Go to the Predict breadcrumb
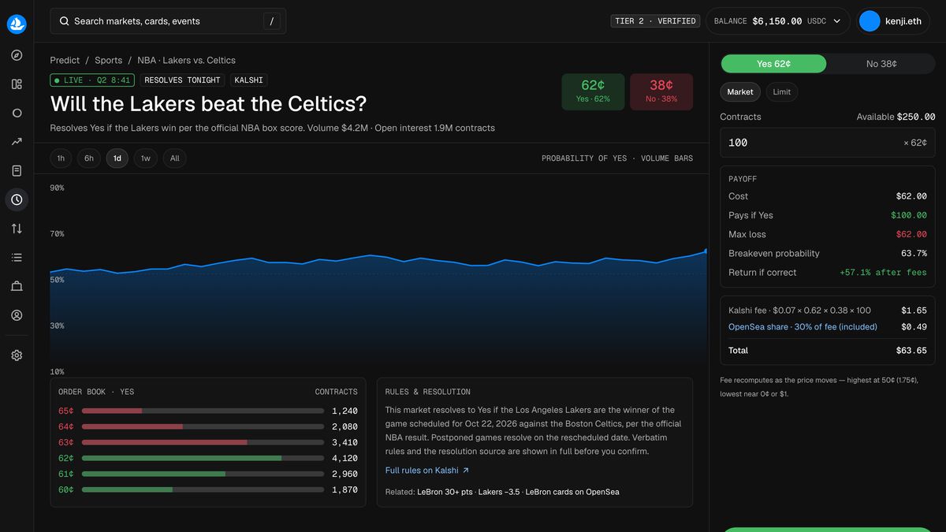The width and height of the screenshot is (946, 532). [x=65, y=61]
